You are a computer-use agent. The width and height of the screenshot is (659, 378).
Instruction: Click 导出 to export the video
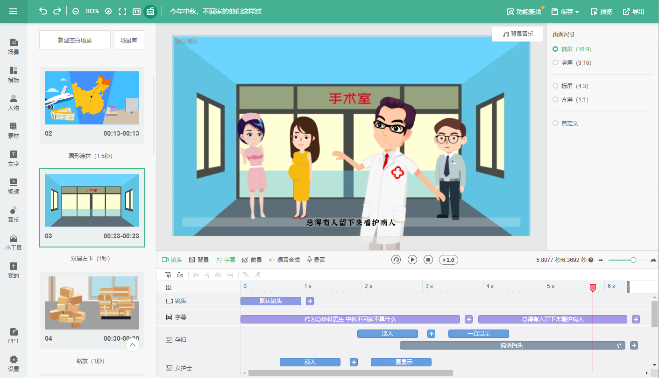(634, 12)
